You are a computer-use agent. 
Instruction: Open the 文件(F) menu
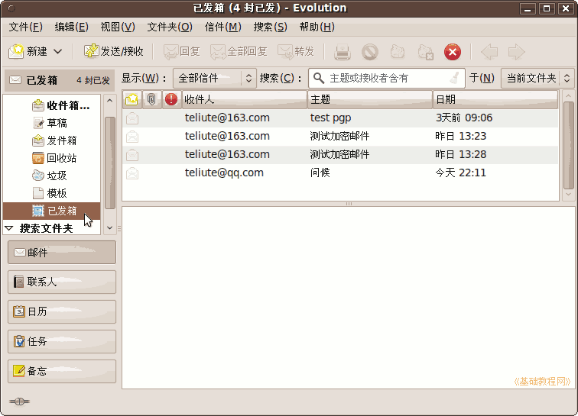[25, 27]
